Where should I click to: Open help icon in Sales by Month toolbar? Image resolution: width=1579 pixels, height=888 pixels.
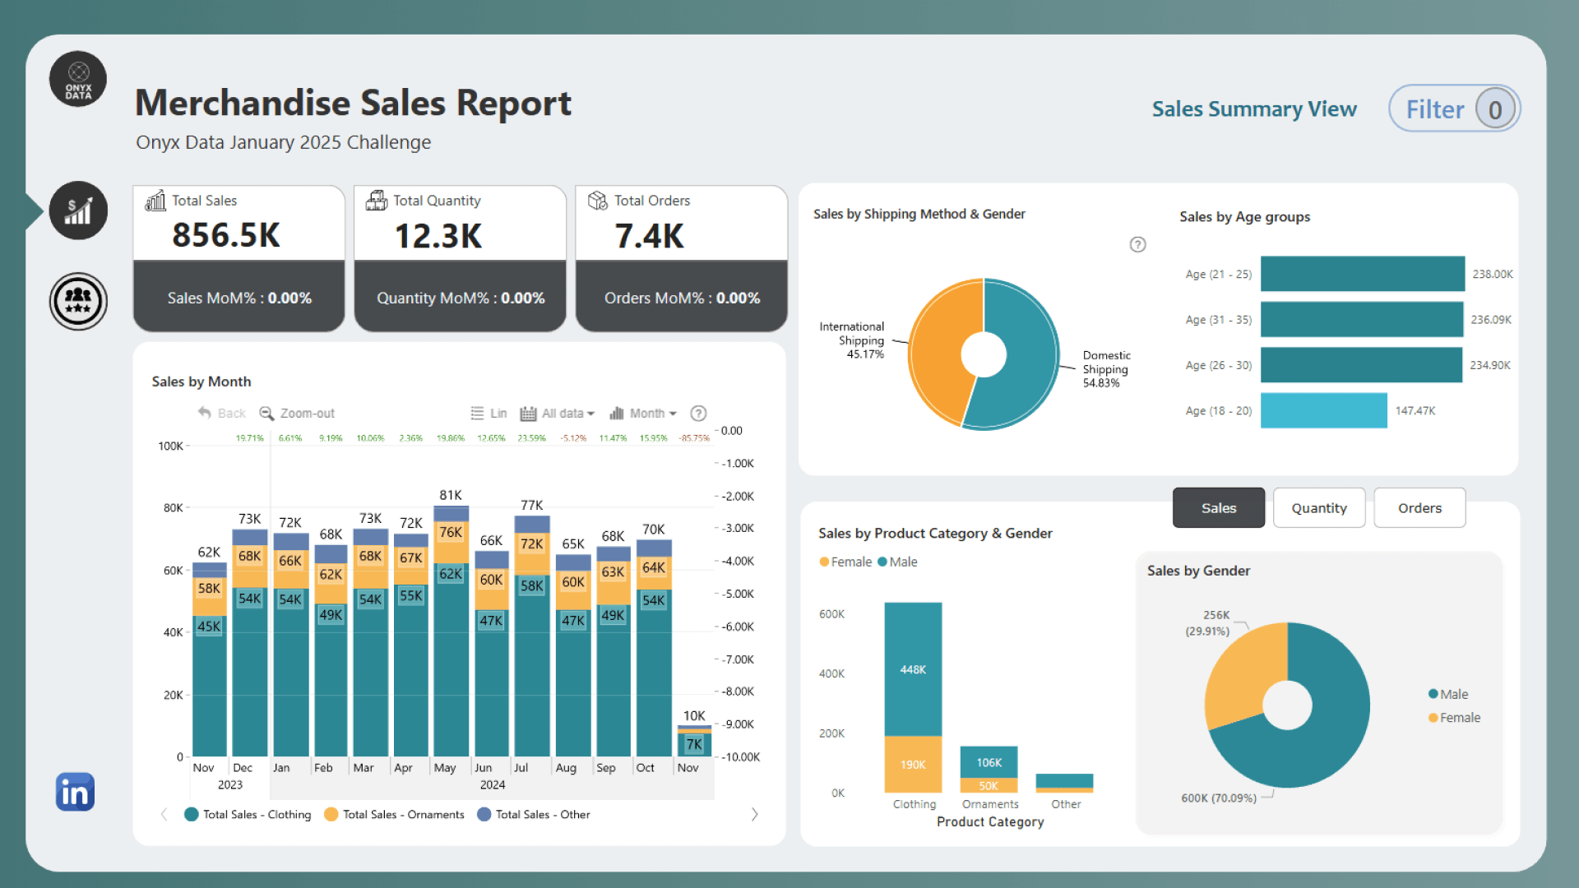click(x=698, y=413)
